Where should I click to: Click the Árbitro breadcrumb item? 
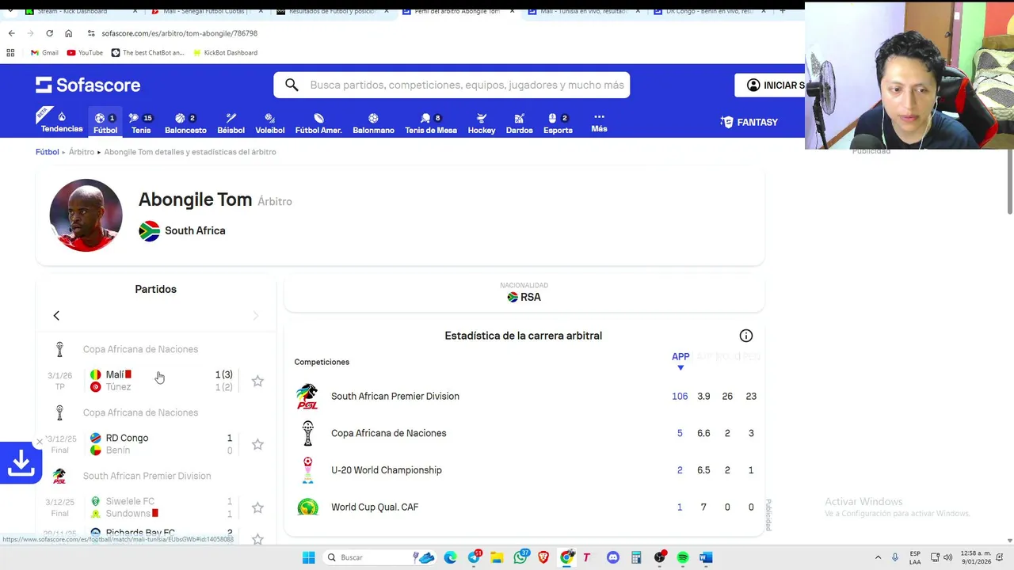coord(82,151)
